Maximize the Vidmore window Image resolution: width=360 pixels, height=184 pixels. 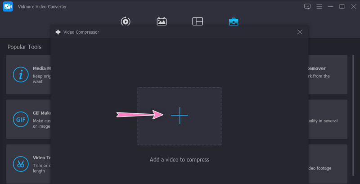pyautogui.click(x=342, y=6)
